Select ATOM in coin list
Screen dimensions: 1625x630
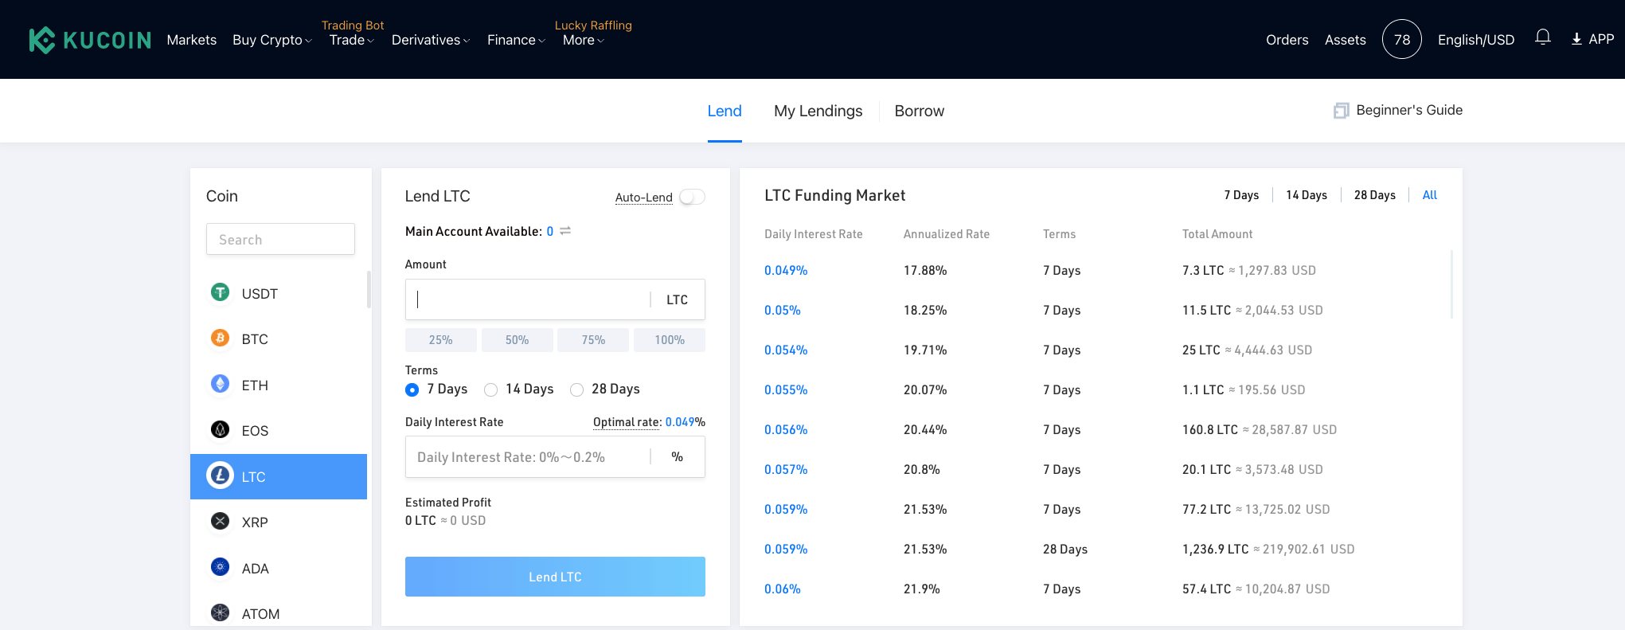pyautogui.click(x=279, y=613)
